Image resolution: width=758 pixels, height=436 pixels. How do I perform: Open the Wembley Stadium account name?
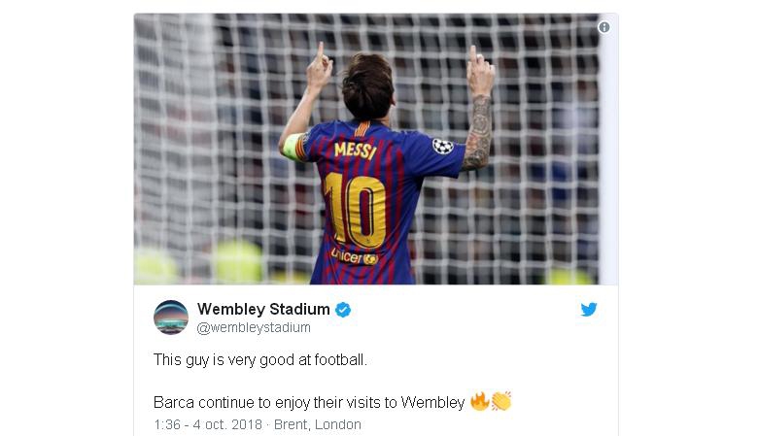coord(263,310)
